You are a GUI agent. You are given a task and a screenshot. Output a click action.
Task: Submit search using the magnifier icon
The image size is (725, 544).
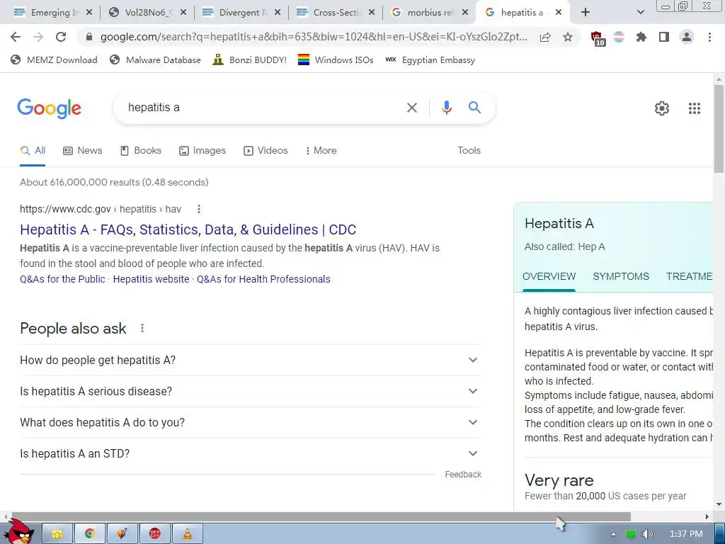tap(474, 108)
